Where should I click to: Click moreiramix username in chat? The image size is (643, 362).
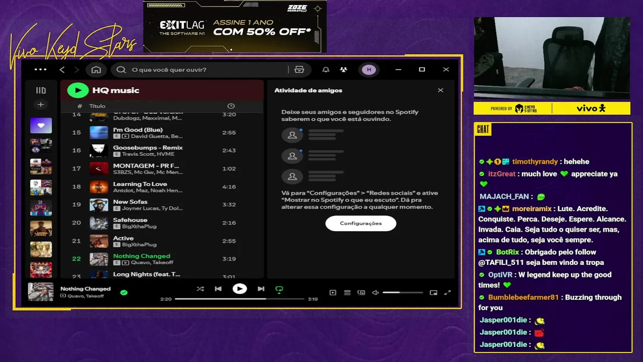(x=532, y=208)
